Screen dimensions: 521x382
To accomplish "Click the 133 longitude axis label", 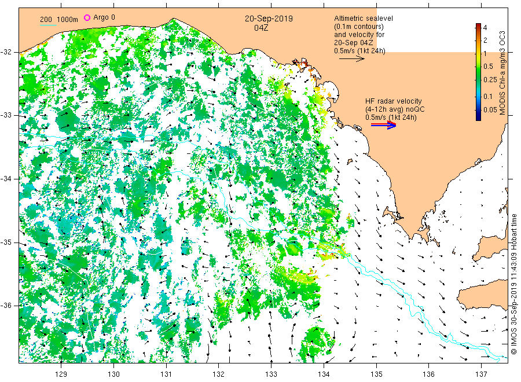I will pyautogui.click(x=271, y=374).
